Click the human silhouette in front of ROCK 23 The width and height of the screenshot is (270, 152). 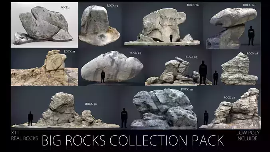point(103,77)
